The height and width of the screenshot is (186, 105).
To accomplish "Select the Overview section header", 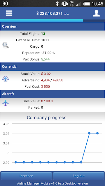I will point(52,26).
